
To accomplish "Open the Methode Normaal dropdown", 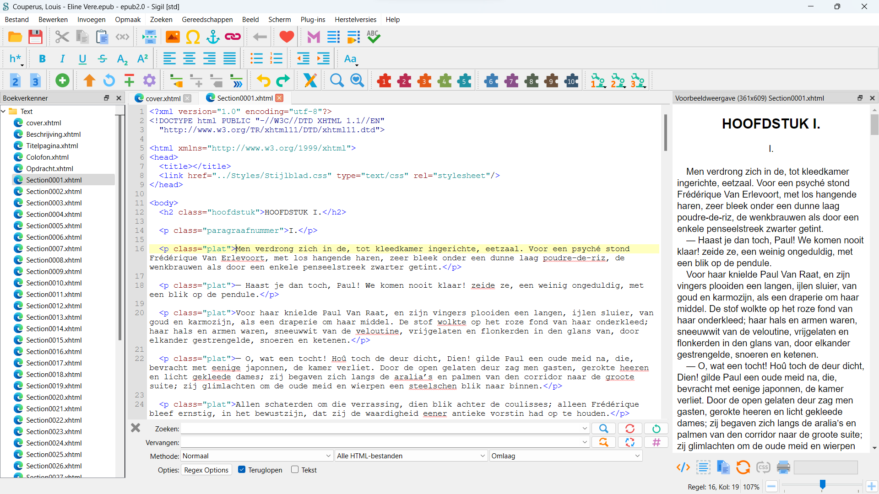I will (x=256, y=456).
